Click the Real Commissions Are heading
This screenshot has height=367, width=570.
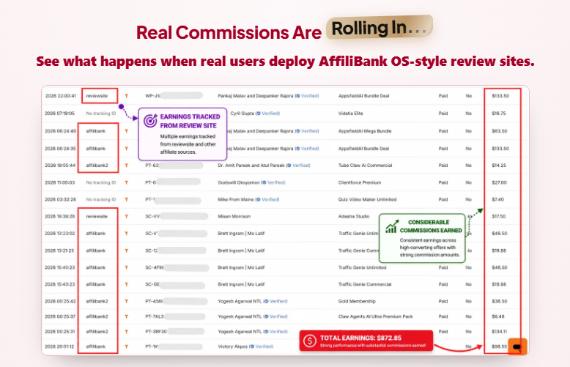pyautogui.click(x=229, y=32)
